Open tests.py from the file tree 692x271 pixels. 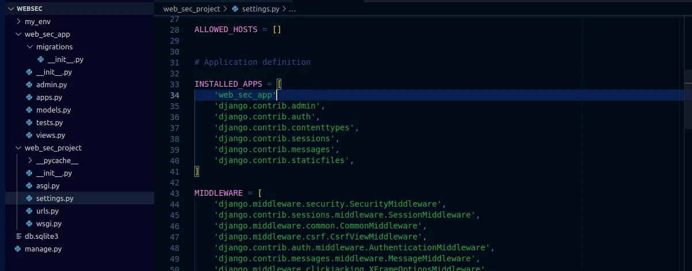(x=49, y=123)
